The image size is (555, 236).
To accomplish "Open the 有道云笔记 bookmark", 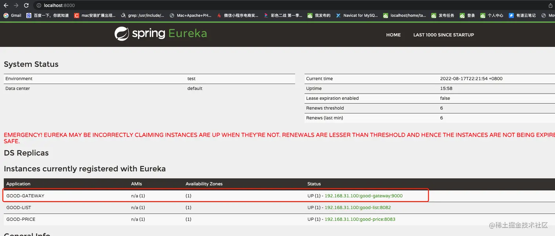I will pos(522,15).
